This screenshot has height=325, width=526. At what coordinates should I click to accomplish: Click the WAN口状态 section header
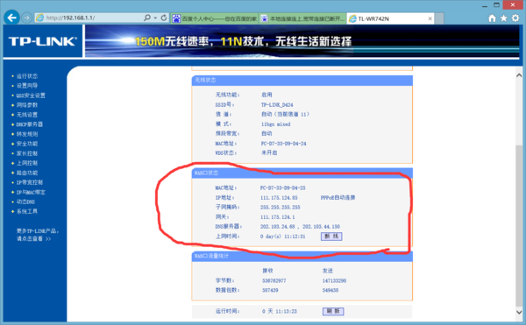302,173
